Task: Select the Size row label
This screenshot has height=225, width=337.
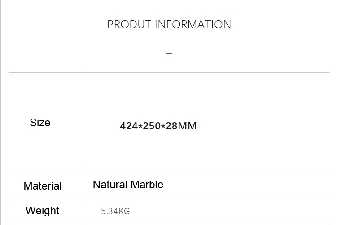Action: [40, 123]
